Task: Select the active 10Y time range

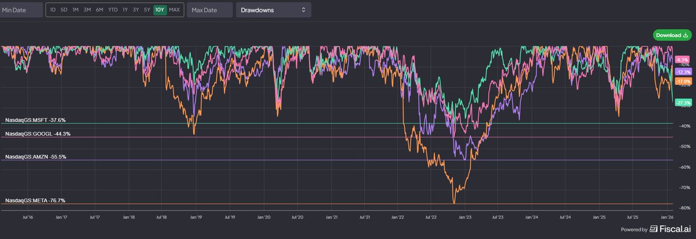Action: point(159,10)
